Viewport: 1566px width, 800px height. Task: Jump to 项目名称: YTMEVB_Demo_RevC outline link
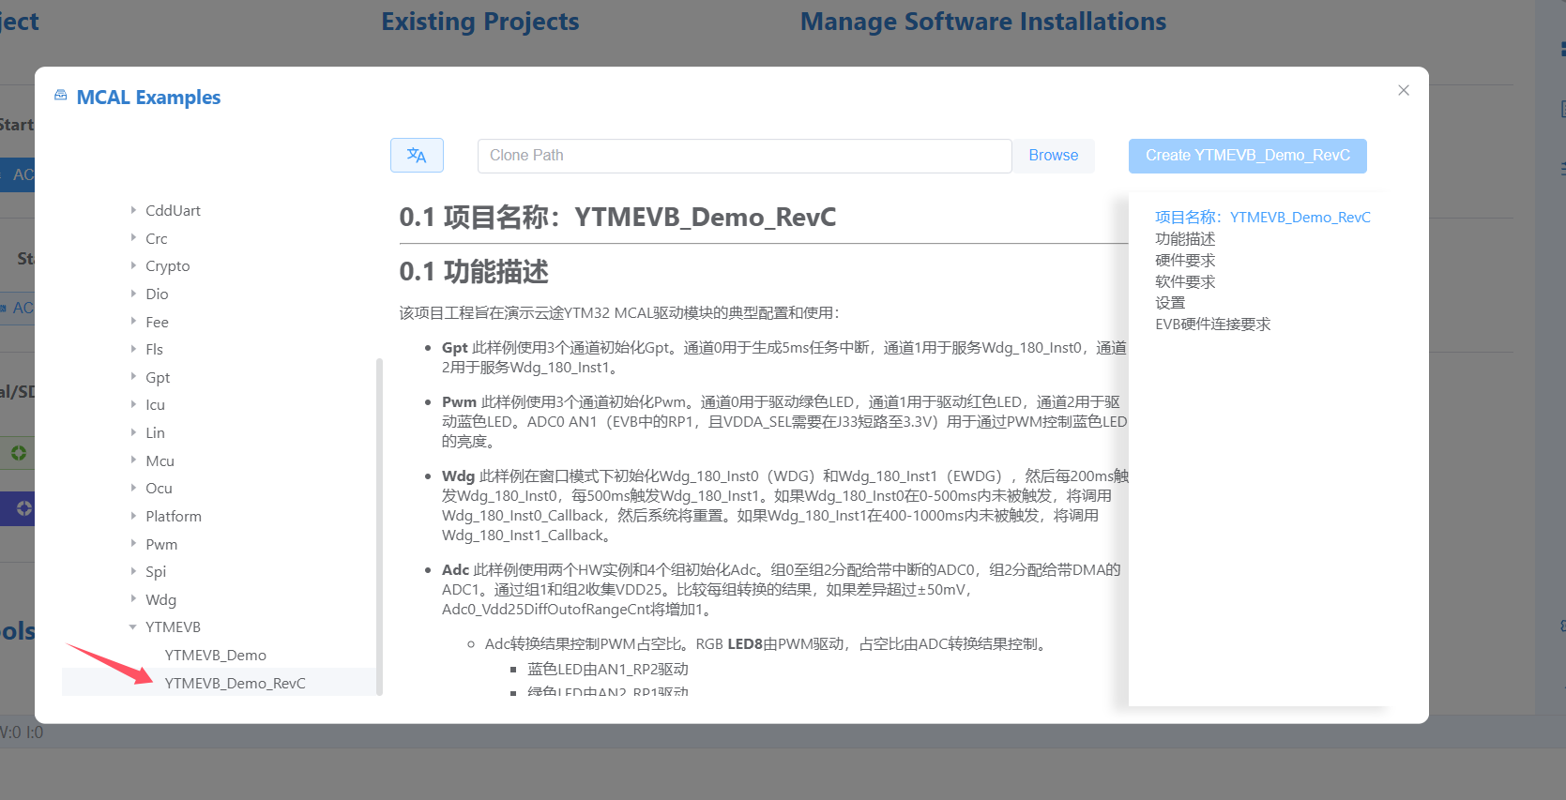point(1262,217)
